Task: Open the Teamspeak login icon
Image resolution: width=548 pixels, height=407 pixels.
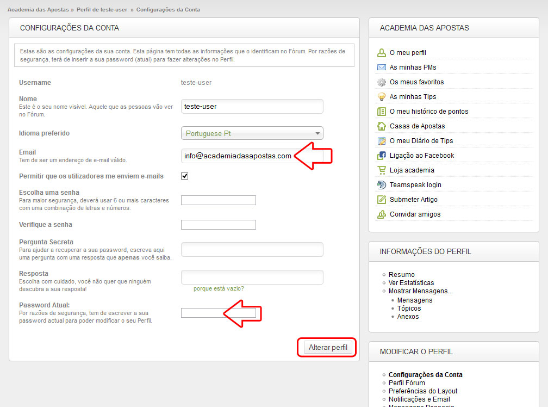Action: pos(381,185)
